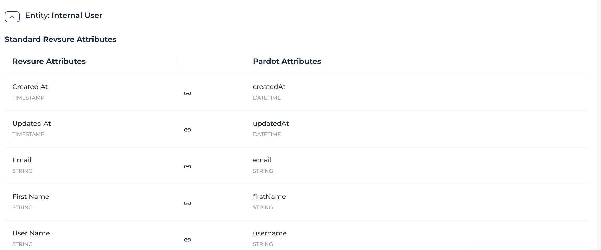The height and width of the screenshot is (250, 601).
Task: Click the Standard Revsure Attributes heading
Action: [60, 39]
